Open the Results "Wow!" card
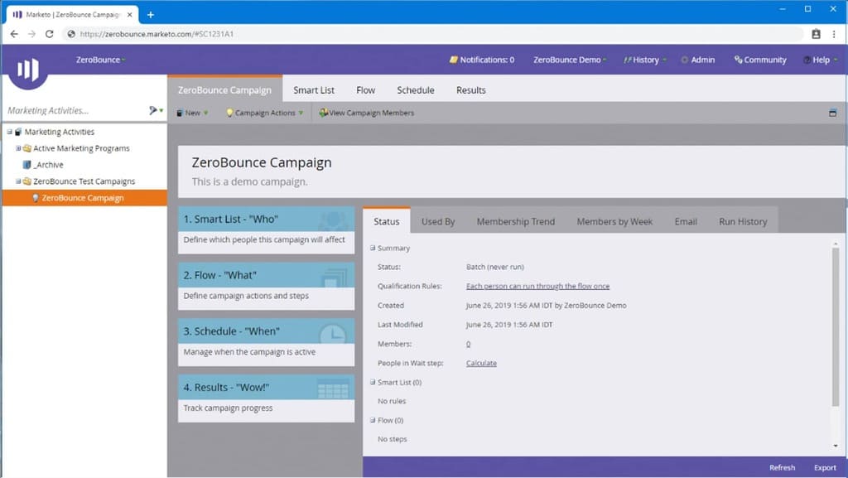This screenshot has width=848, height=478. [x=266, y=398]
